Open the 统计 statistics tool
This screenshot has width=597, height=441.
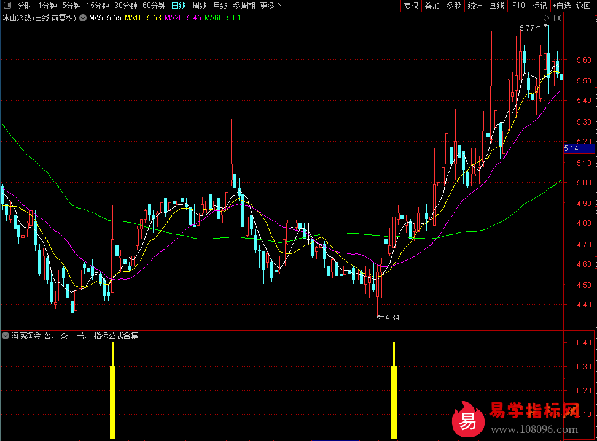click(475, 6)
